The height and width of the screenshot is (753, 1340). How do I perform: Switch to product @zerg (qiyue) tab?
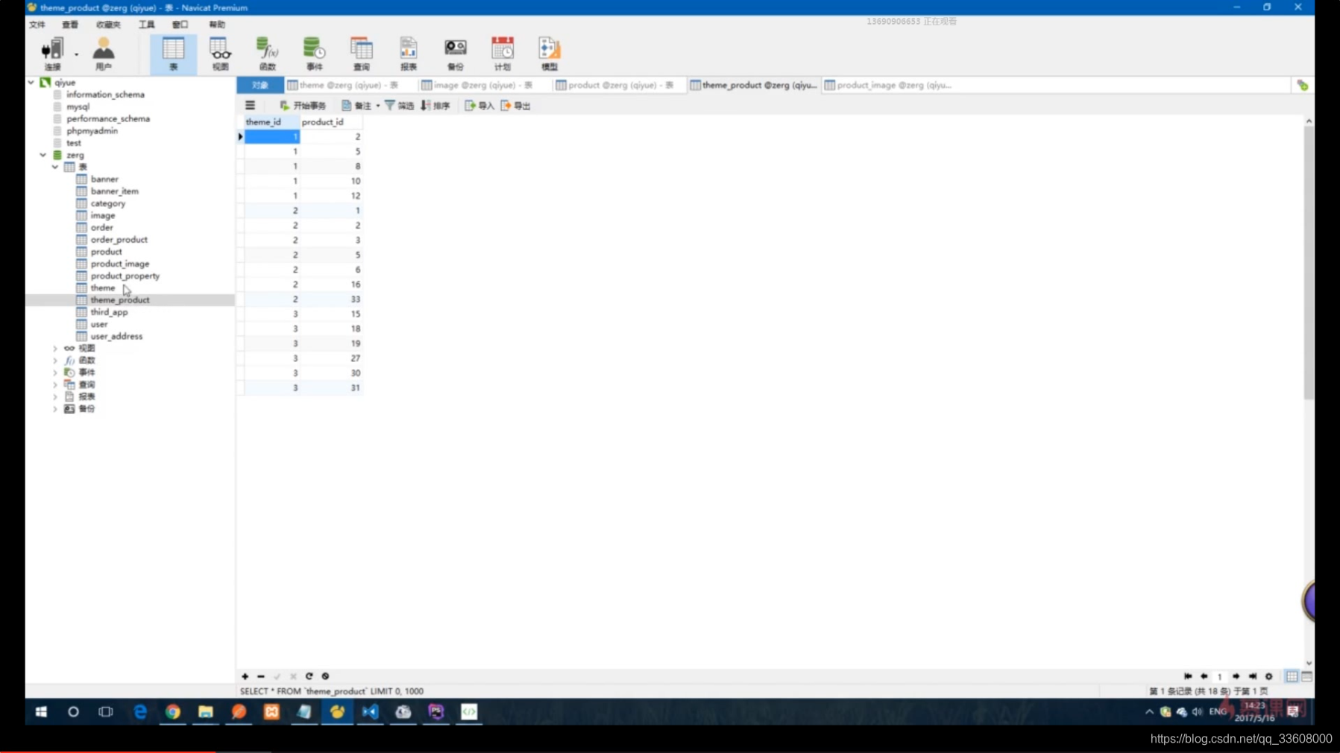[x=618, y=85]
